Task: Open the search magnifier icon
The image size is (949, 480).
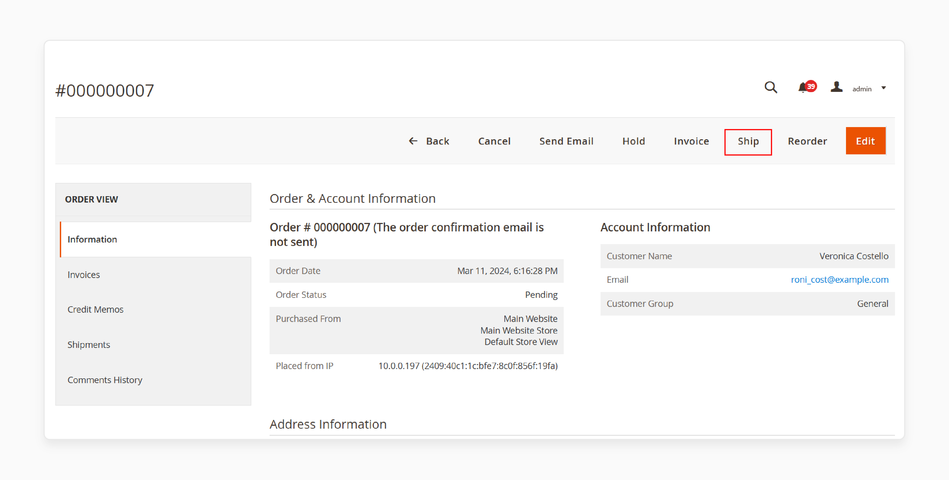Action: click(x=770, y=88)
